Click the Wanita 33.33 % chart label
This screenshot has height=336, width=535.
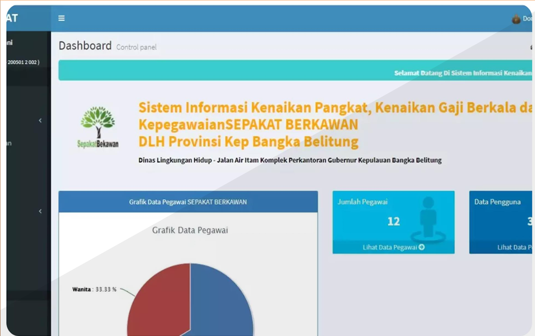click(x=94, y=289)
